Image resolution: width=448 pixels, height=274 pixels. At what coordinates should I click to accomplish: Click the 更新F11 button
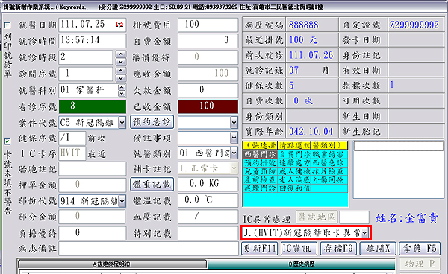(259, 249)
